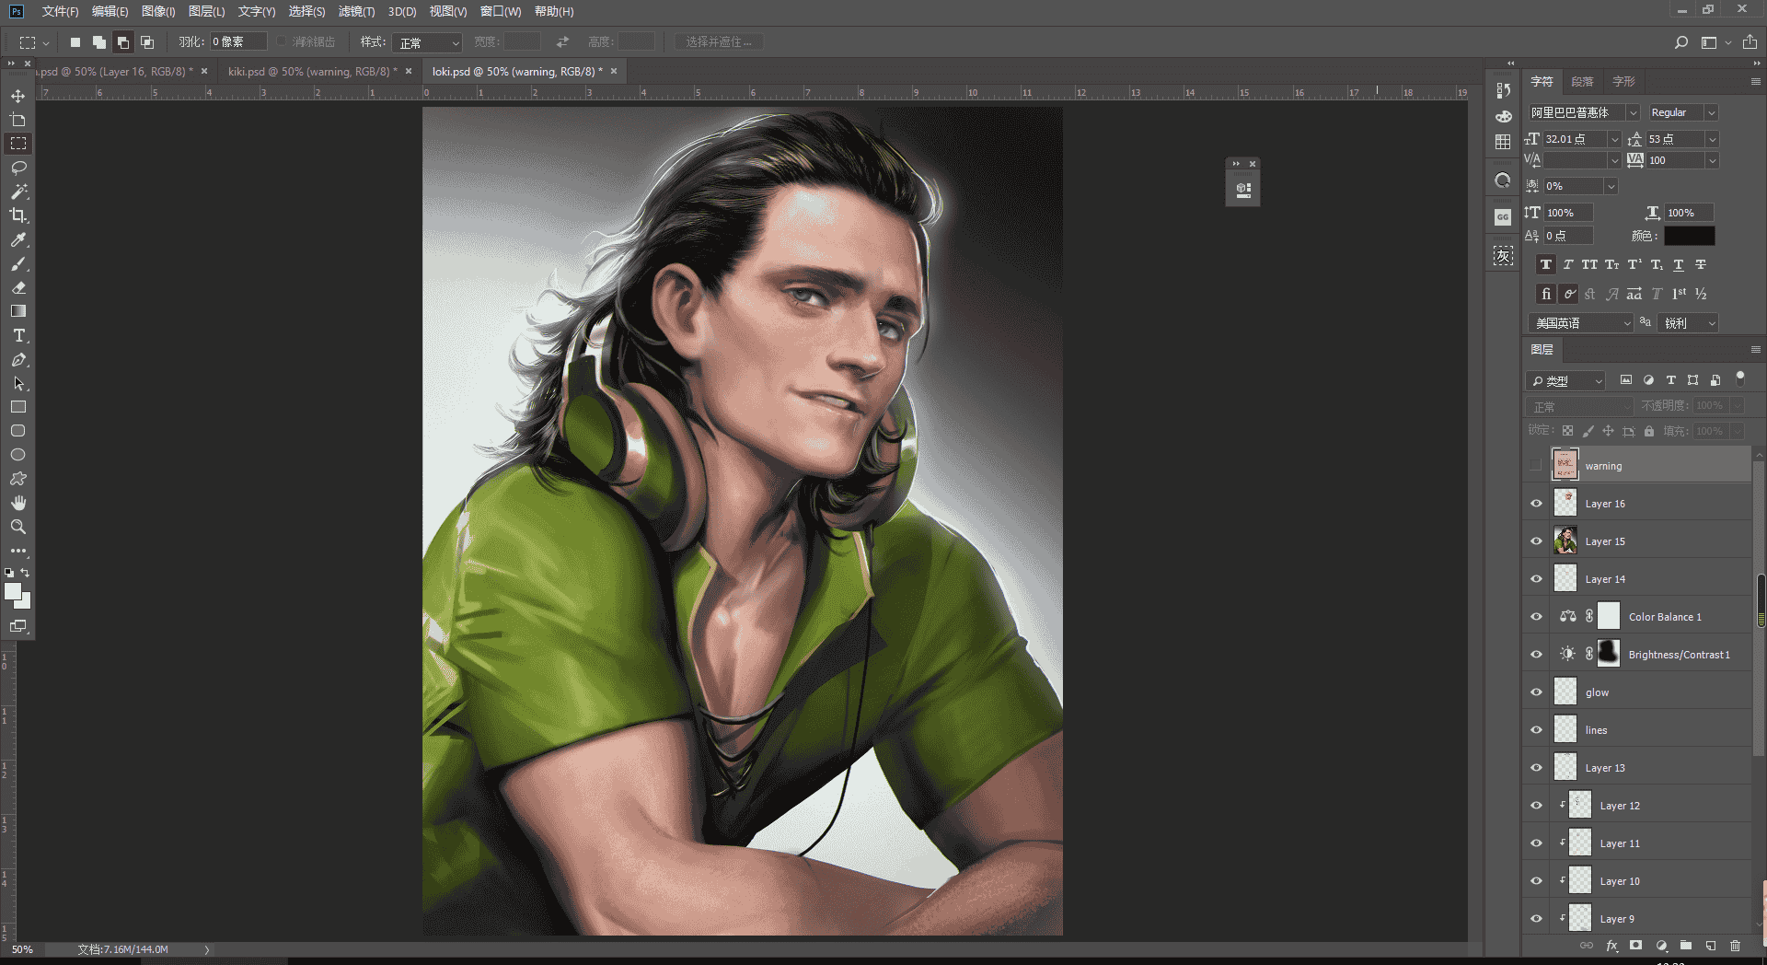The width and height of the screenshot is (1767, 965).
Task: Select the Hand tool
Action: click(x=17, y=503)
